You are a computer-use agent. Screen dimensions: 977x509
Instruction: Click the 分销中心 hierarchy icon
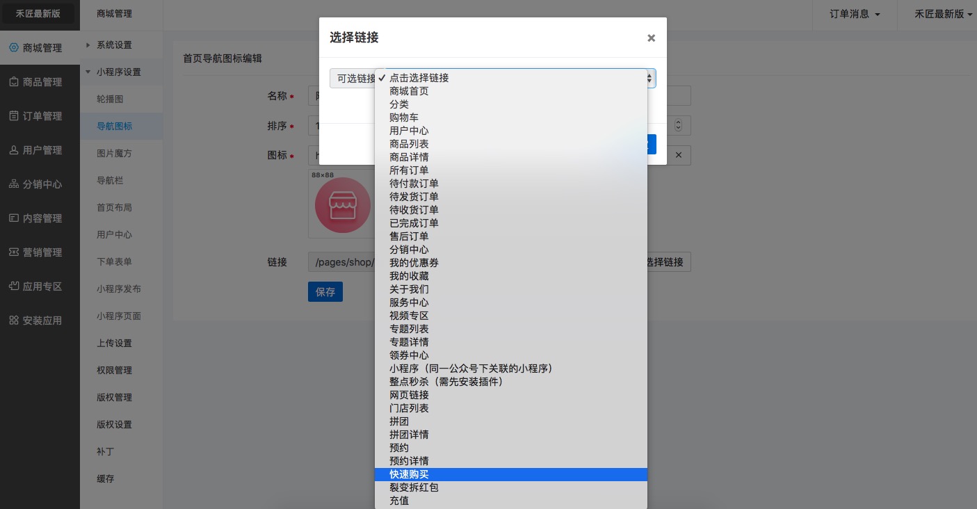(x=13, y=184)
